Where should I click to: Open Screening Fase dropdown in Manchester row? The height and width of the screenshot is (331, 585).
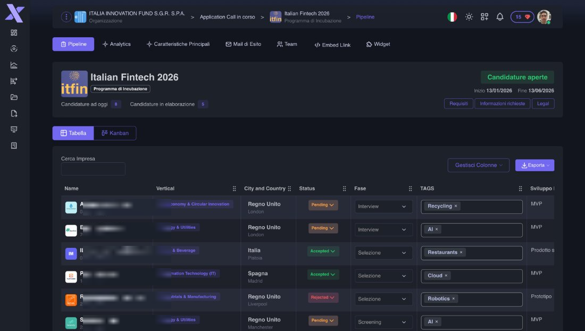coord(383,322)
